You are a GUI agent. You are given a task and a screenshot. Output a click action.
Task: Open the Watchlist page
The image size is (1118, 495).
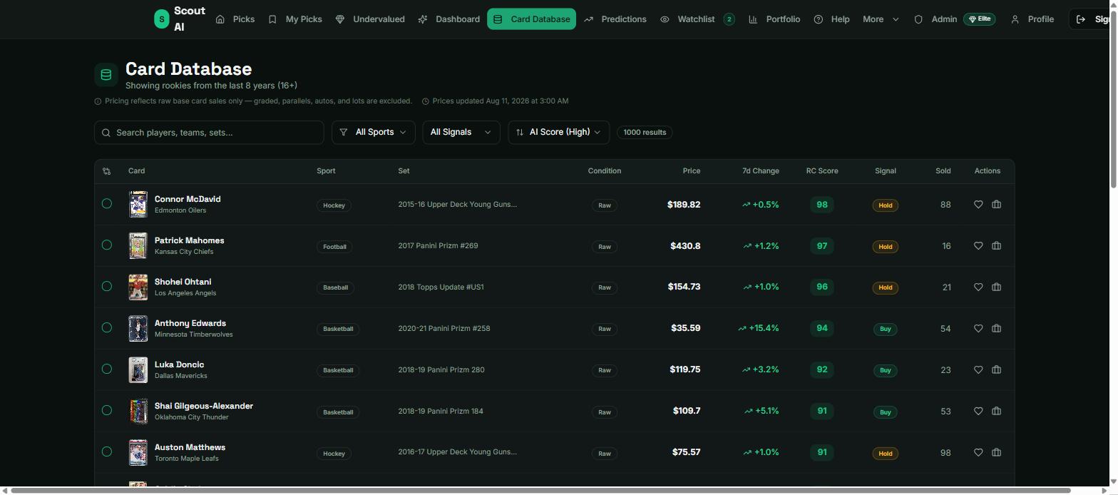(x=697, y=19)
